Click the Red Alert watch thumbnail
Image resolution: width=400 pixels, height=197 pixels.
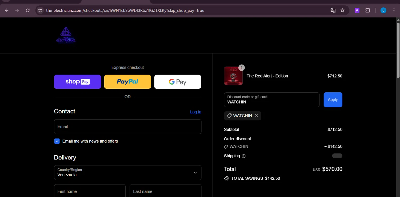tap(233, 76)
